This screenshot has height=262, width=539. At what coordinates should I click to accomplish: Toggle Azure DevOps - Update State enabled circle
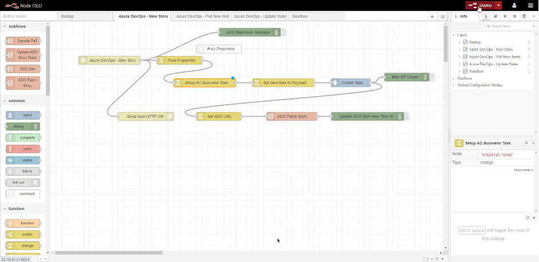tap(529, 64)
